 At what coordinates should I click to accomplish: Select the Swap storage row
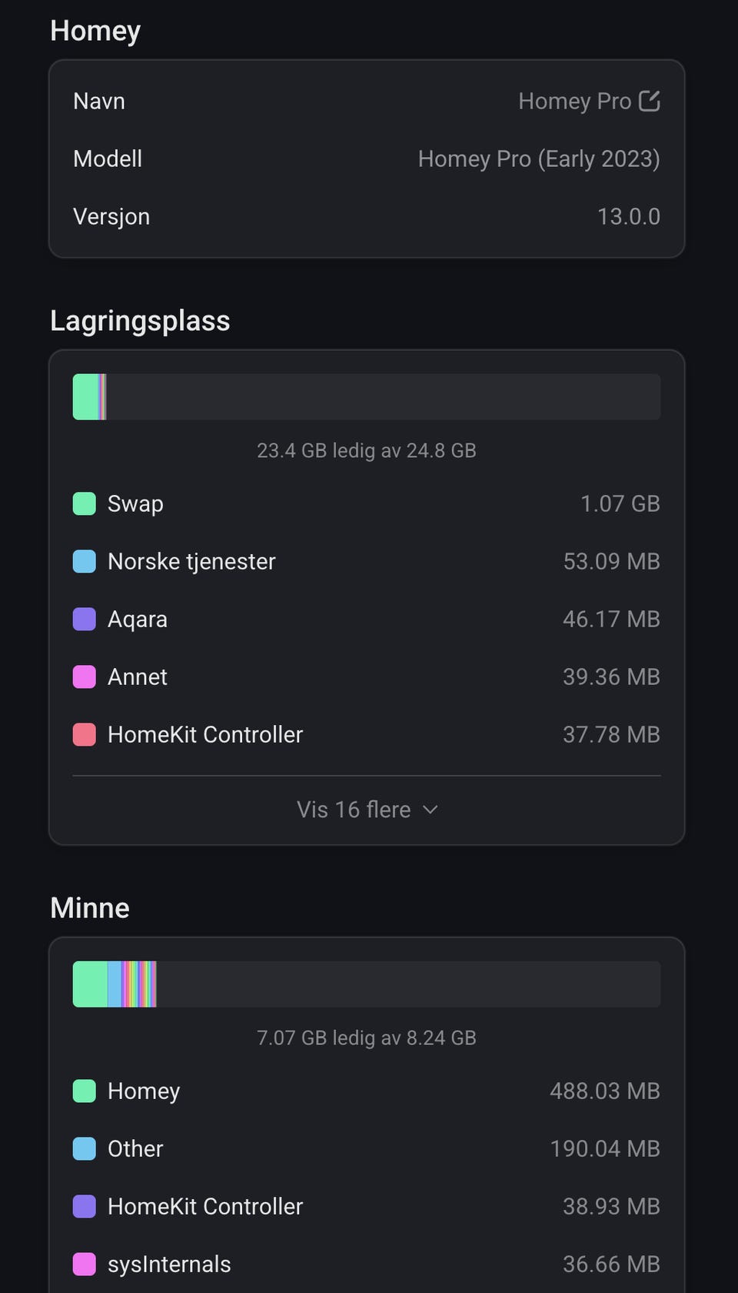tap(367, 504)
